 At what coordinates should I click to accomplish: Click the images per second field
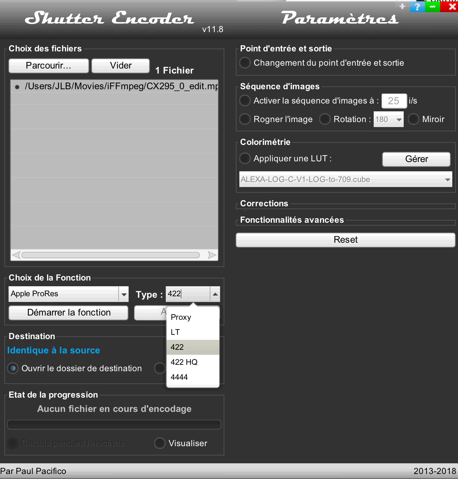coord(394,101)
